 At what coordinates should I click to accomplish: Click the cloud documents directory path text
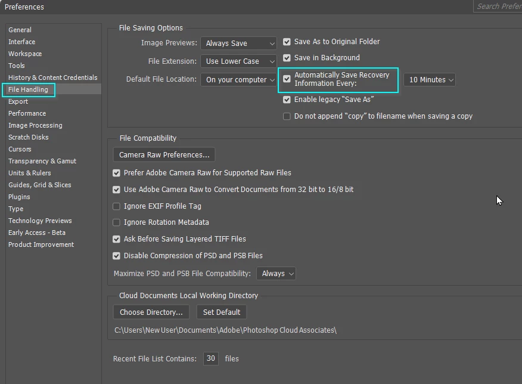click(225, 330)
